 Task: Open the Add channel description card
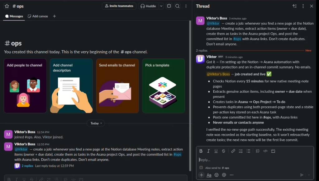(71, 86)
